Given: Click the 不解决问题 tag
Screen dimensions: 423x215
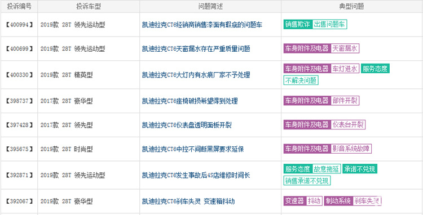Looking at the screenshot, I should tap(301, 80).
